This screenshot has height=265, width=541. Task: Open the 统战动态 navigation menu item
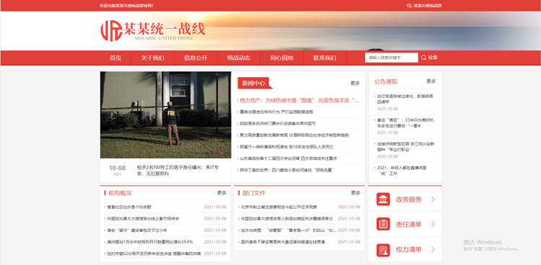[x=239, y=58]
